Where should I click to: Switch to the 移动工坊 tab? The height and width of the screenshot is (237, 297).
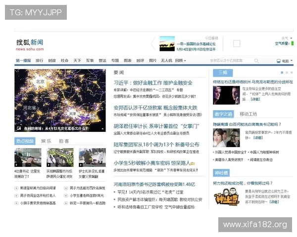click(248, 114)
